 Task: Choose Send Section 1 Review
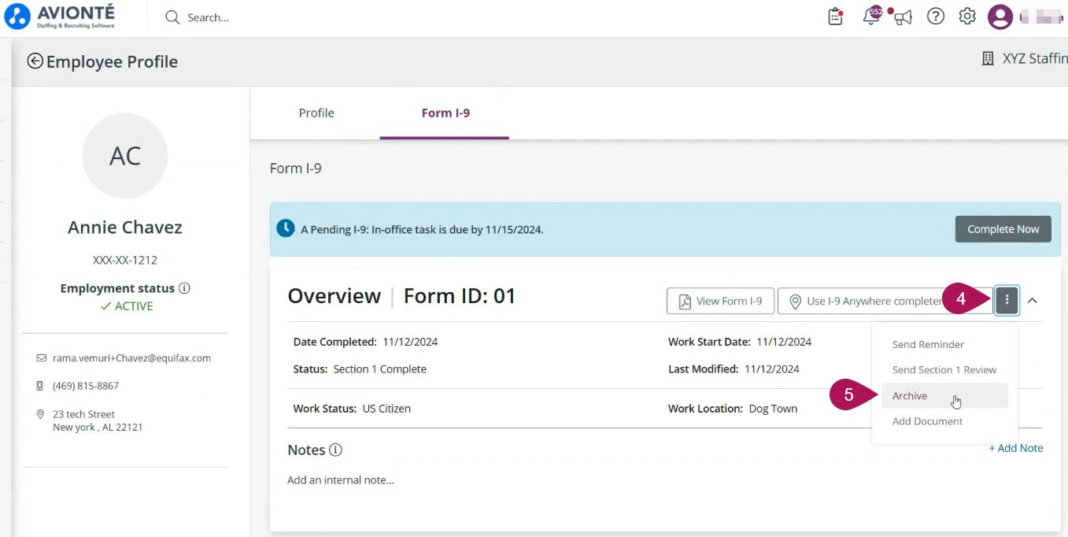pyautogui.click(x=944, y=370)
